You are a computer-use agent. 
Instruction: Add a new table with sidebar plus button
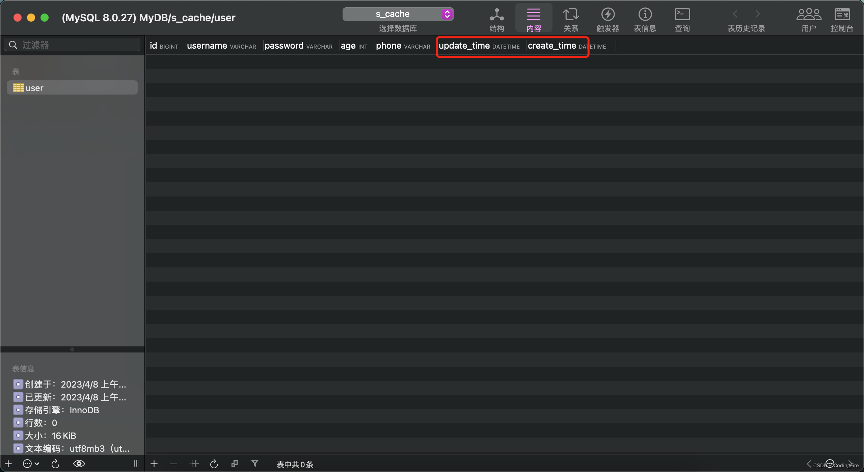(8, 464)
